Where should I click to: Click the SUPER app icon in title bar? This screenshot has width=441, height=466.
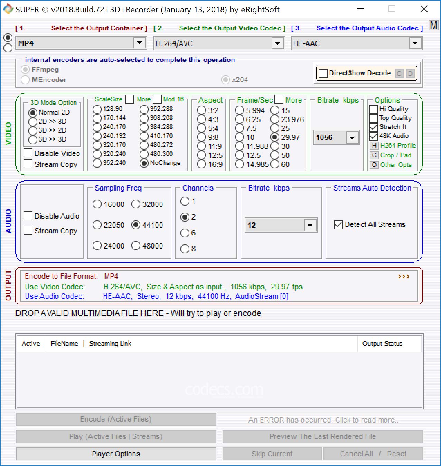[8, 9]
